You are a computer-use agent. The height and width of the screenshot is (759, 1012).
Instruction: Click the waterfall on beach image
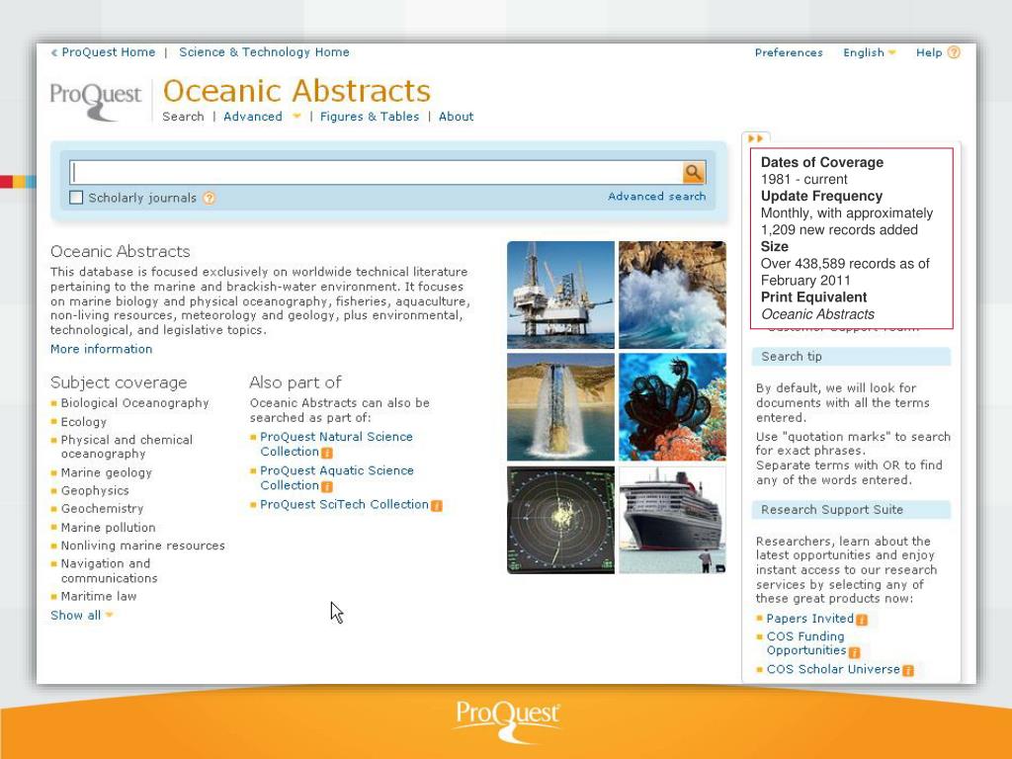(561, 407)
